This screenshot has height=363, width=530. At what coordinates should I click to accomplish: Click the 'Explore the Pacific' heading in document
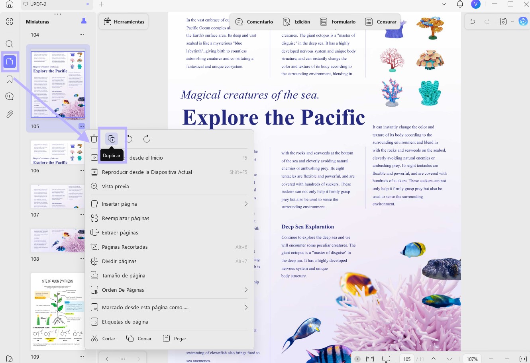coord(274,117)
